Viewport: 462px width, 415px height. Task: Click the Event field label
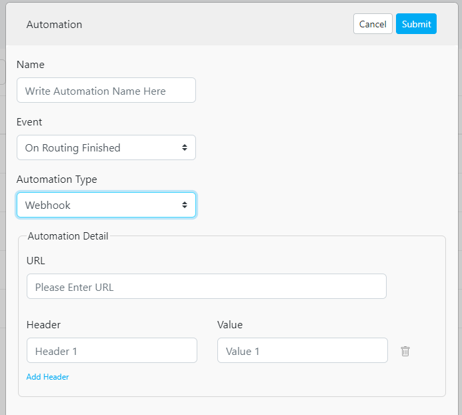tap(29, 122)
